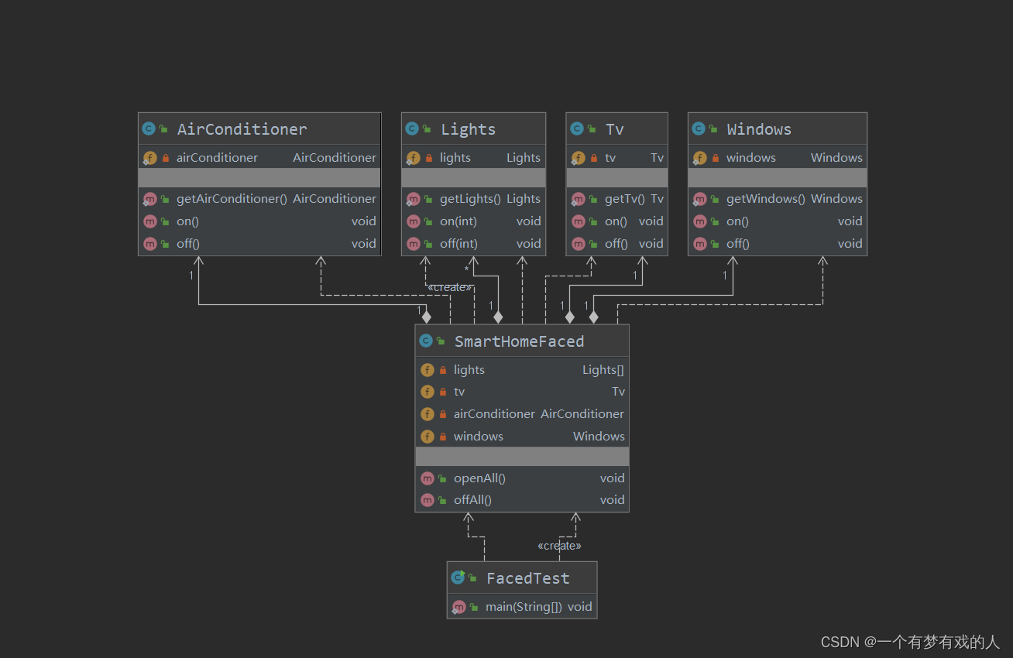Click the Tv class icon
The width and height of the screenshot is (1013, 658).
(x=577, y=129)
